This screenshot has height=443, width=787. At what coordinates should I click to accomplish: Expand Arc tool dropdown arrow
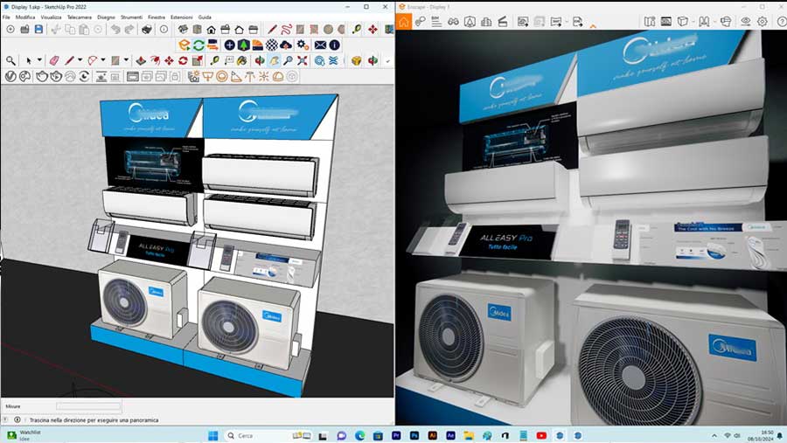(103, 60)
